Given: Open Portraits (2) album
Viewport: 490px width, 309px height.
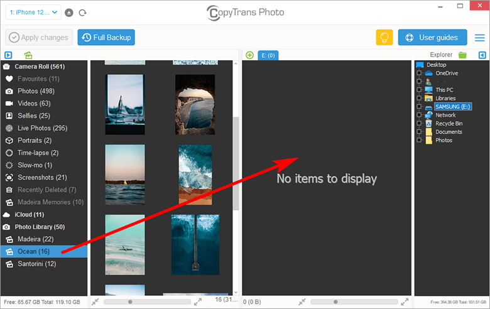Looking at the screenshot, I should coord(44,141).
